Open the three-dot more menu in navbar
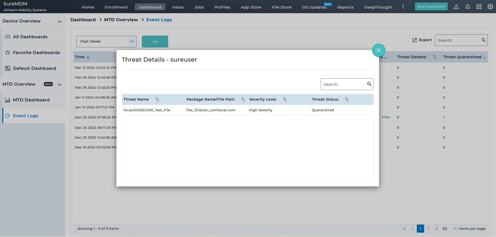This screenshot has width=496, height=237. tap(403, 6)
